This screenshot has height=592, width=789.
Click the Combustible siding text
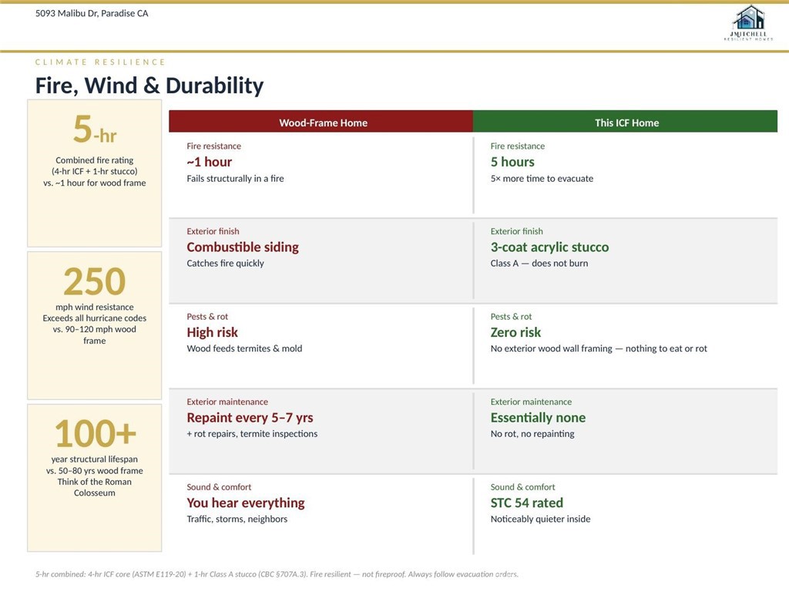(x=243, y=247)
